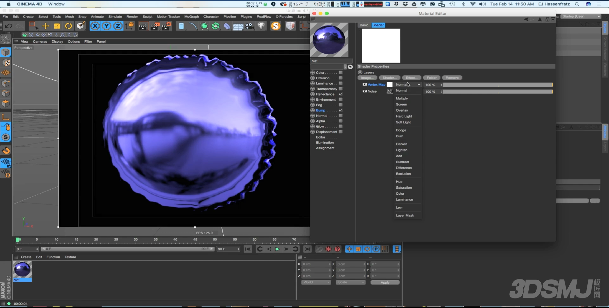This screenshot has height=308, width=609.
Task: Play the animation forward
Action: (277, 249)
